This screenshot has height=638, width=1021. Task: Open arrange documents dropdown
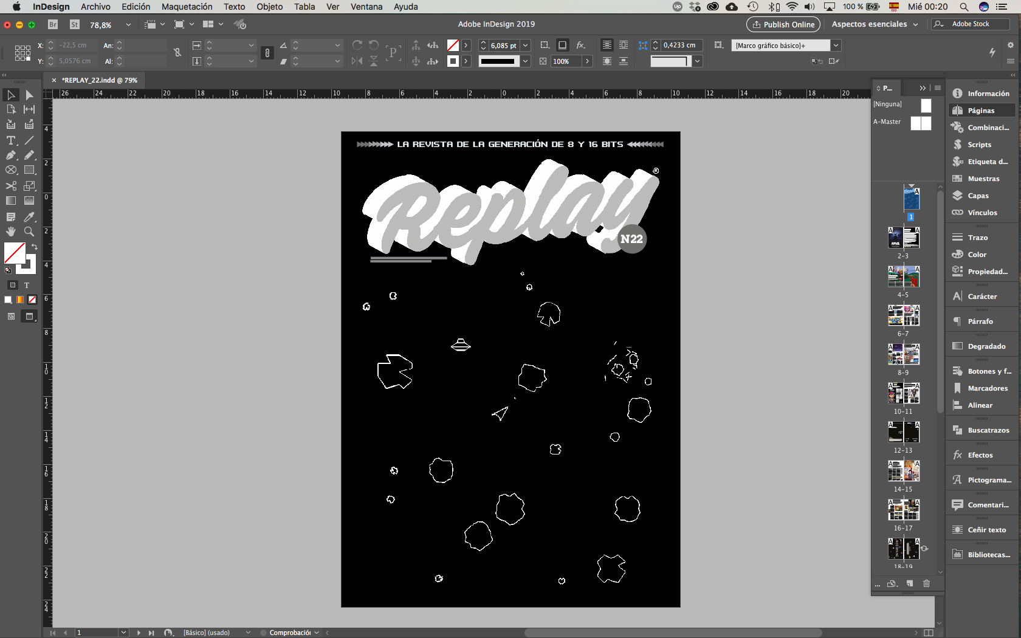(x=213, y=24)
